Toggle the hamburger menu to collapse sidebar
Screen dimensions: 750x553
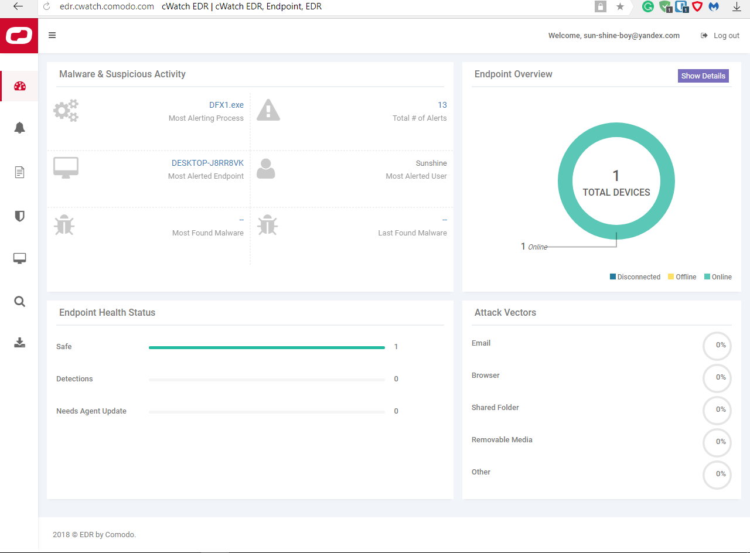(x=52, y=35)
